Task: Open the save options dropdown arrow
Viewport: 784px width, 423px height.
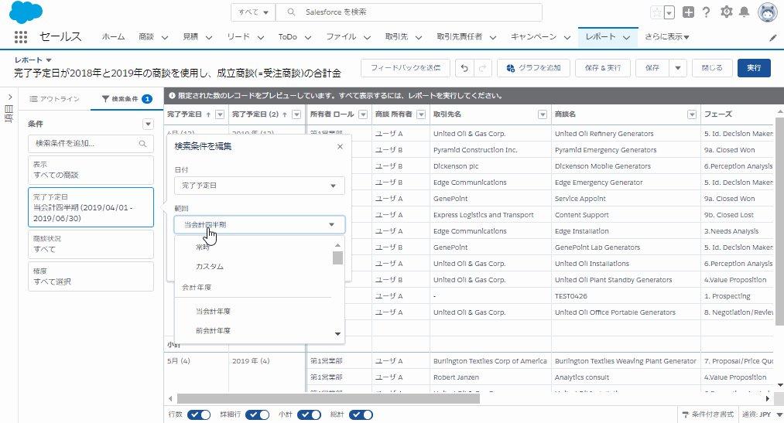Action: [678, 68]
